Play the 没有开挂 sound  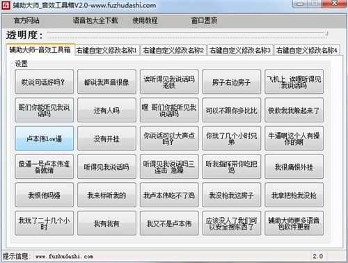click(106, 138)
